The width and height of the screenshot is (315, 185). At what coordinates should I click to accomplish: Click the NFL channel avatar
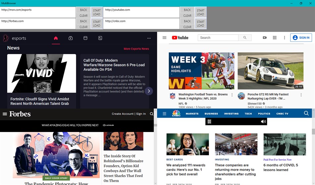click(172, 96)
